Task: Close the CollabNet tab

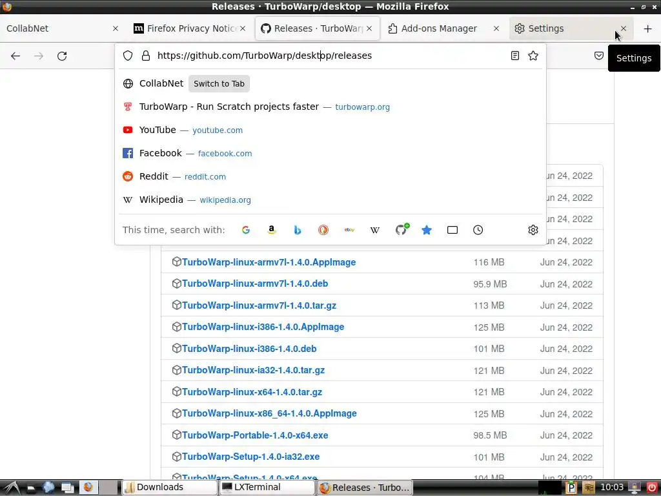Action: click(x=116, y=28)
